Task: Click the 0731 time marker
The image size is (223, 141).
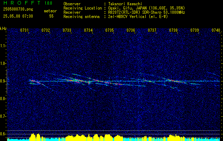Action: click(x=24, y=30)
